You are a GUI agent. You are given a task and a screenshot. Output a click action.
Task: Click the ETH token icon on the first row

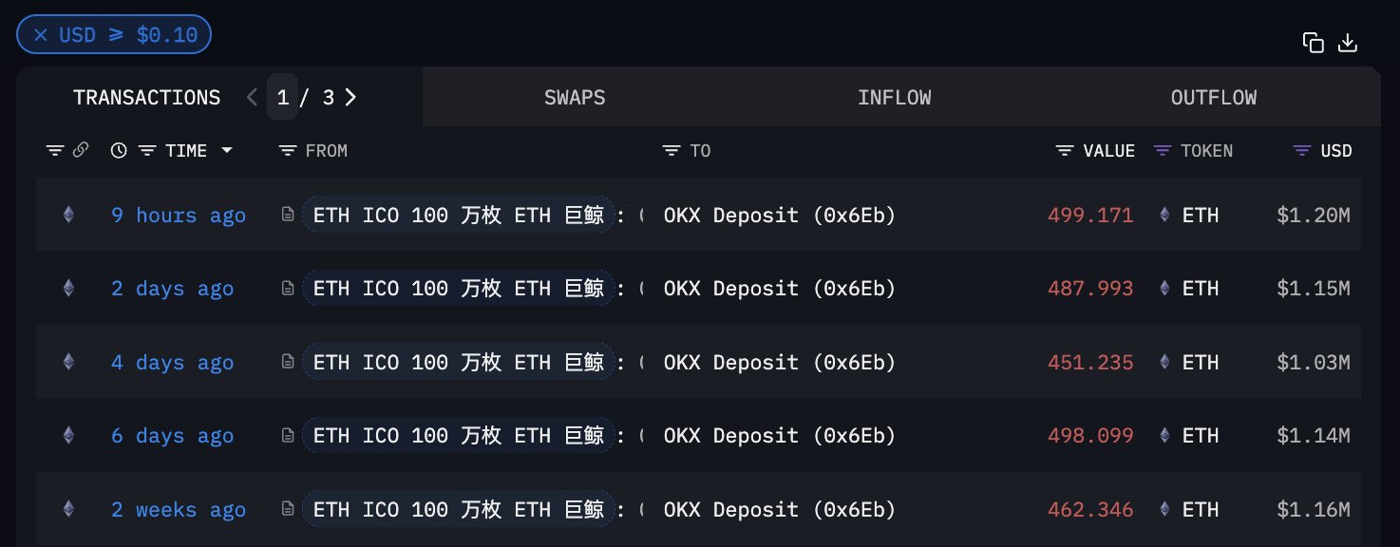tap(1164, 215)
